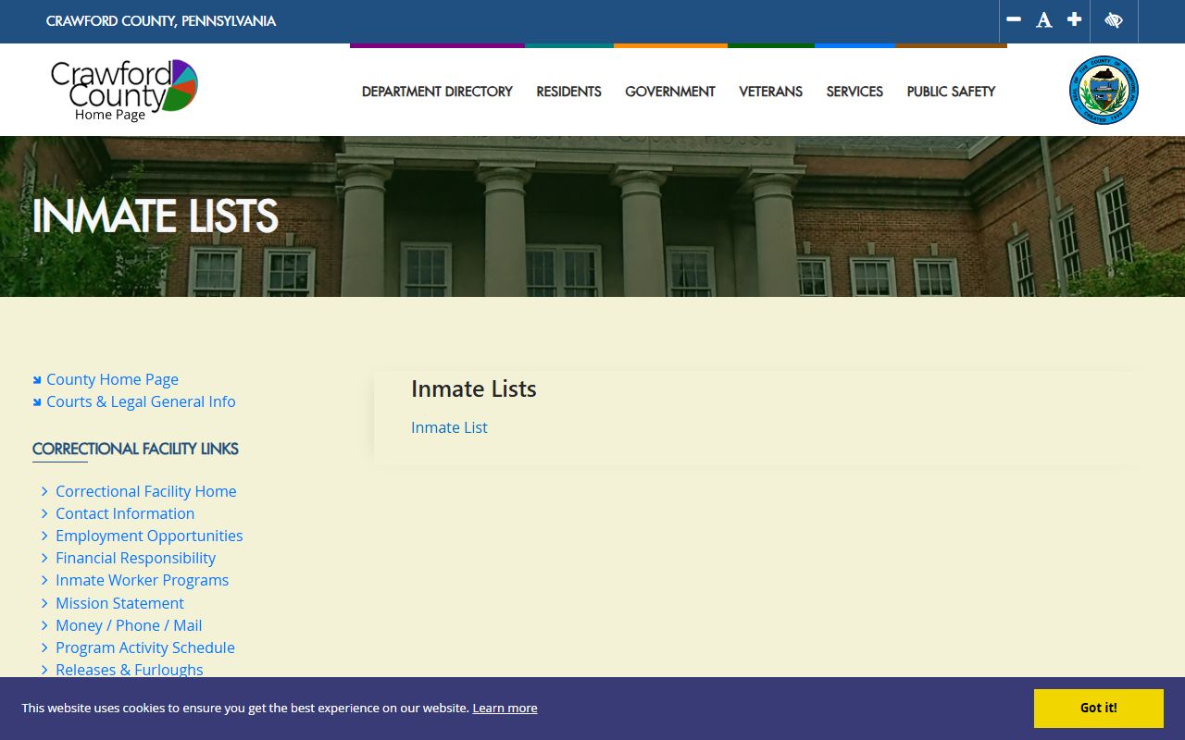View Employment Opportunities link
This screenshot has height=740, width=1185.
pos(149,536)
